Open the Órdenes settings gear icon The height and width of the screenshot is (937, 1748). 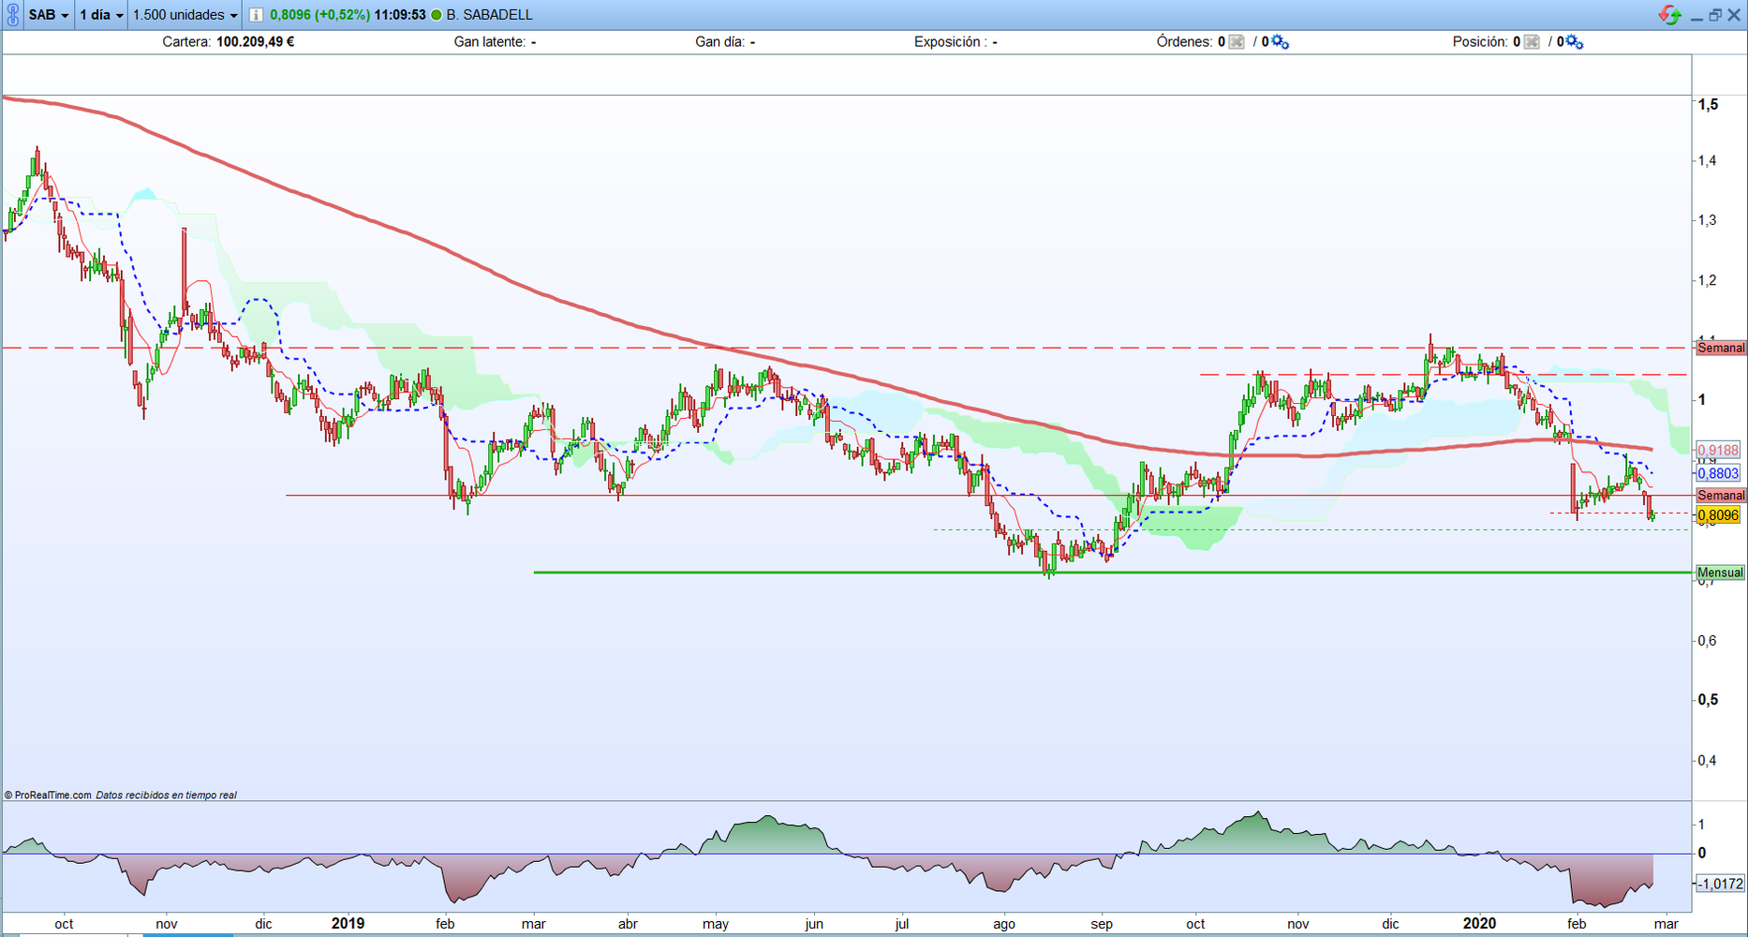[1280, 42]
